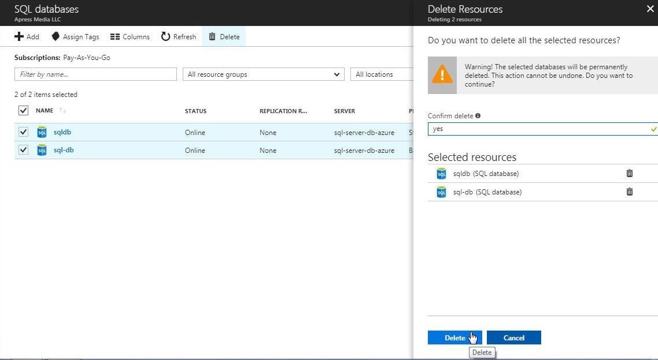Uncheck the sql-db row checkbox
This screenshot has width=658, height=360.
coord(23,150)
